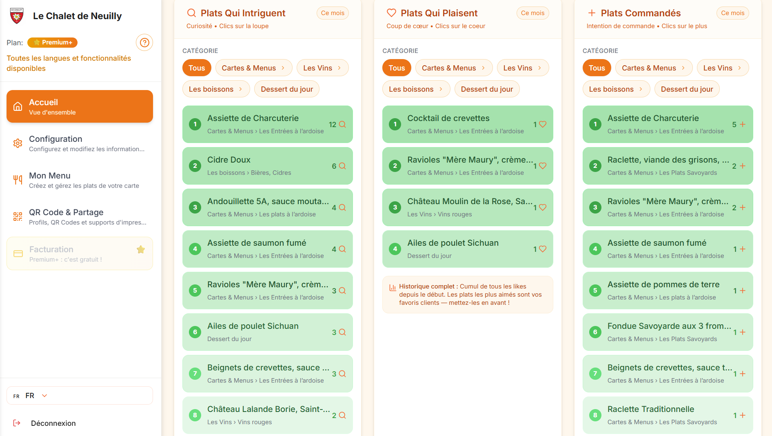Click heart icon on Château Moulin de la Rose
This screenshot has height=436, width=772.
point(543,207)
